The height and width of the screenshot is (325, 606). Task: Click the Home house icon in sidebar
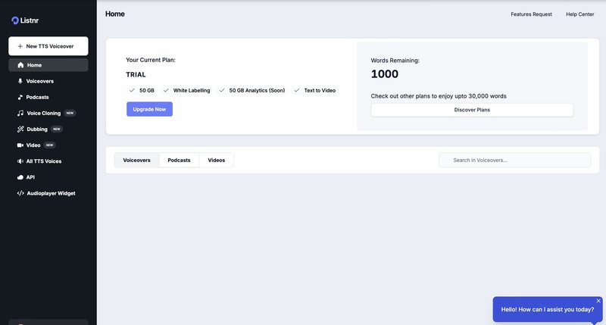point(20,65)
